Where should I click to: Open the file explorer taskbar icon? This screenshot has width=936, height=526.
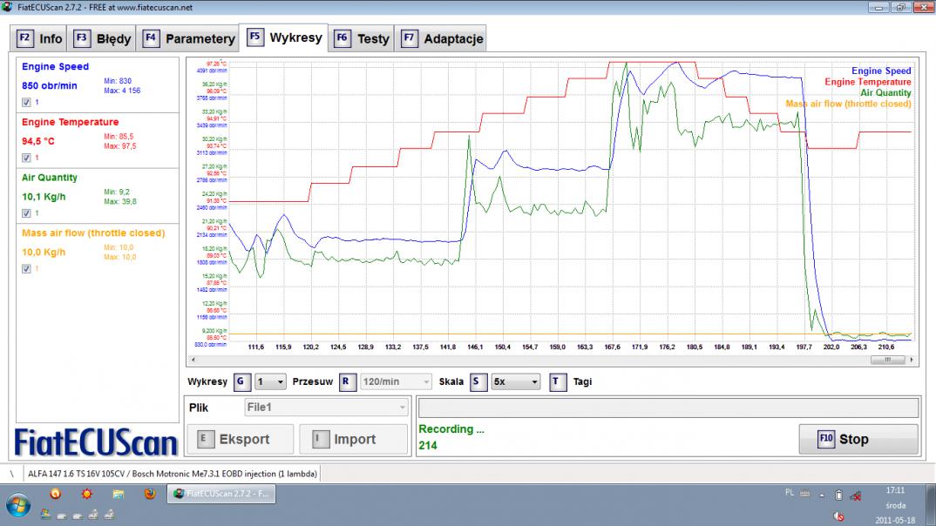[116, 494]
